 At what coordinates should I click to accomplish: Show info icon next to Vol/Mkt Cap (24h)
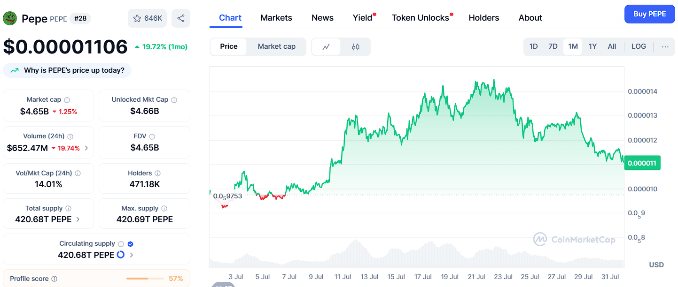(x=78, y=173)
